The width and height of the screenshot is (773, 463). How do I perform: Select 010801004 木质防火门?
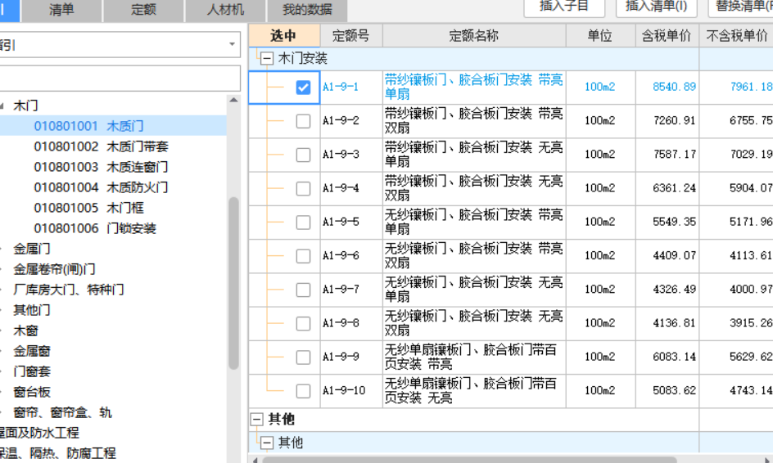click(101, 187)
